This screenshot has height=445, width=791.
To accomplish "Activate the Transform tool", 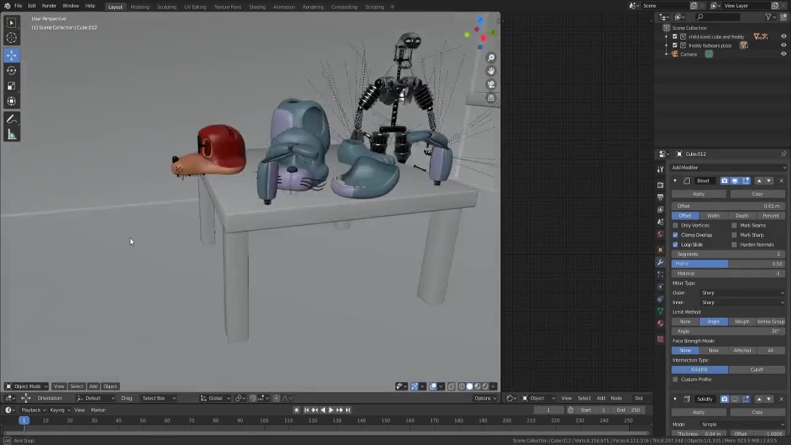I will click(11, 101).
